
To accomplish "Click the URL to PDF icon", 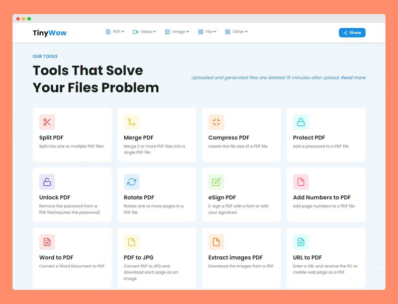I will 301,242.
